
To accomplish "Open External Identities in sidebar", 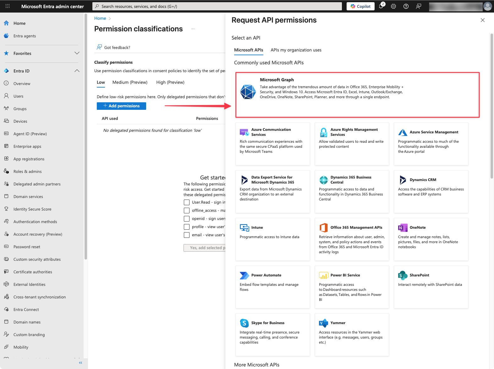I will tap(42, 284).
